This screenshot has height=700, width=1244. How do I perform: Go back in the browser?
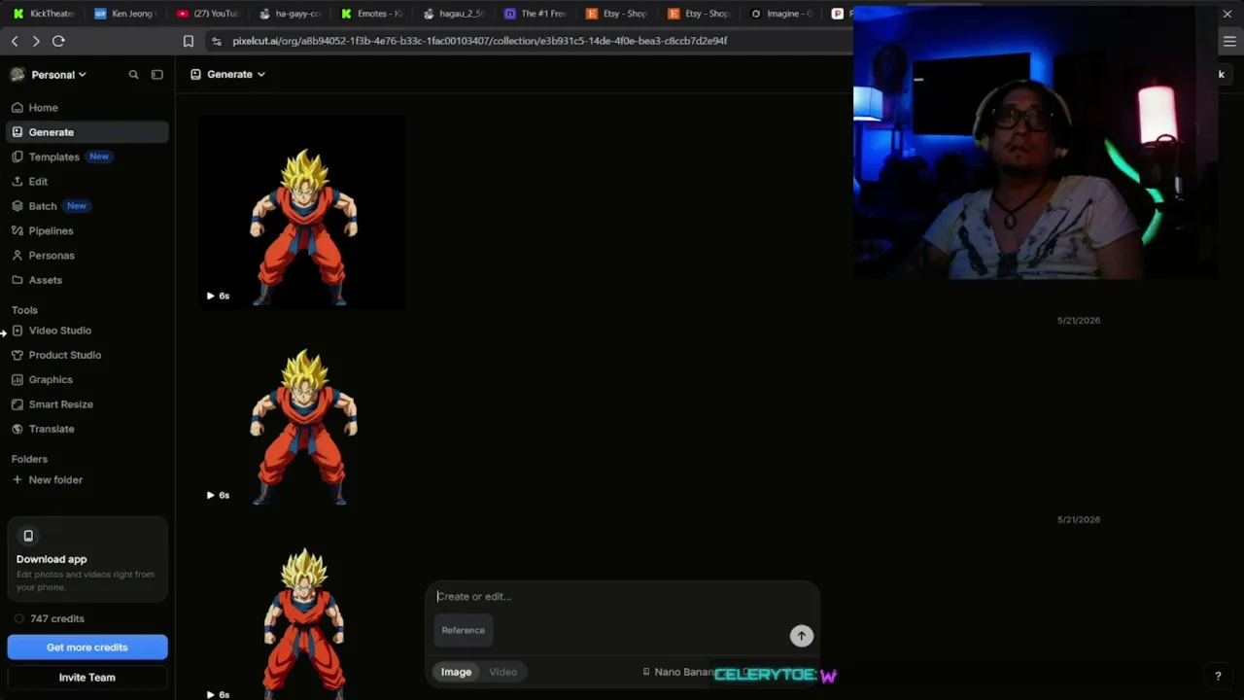point(15,41)
